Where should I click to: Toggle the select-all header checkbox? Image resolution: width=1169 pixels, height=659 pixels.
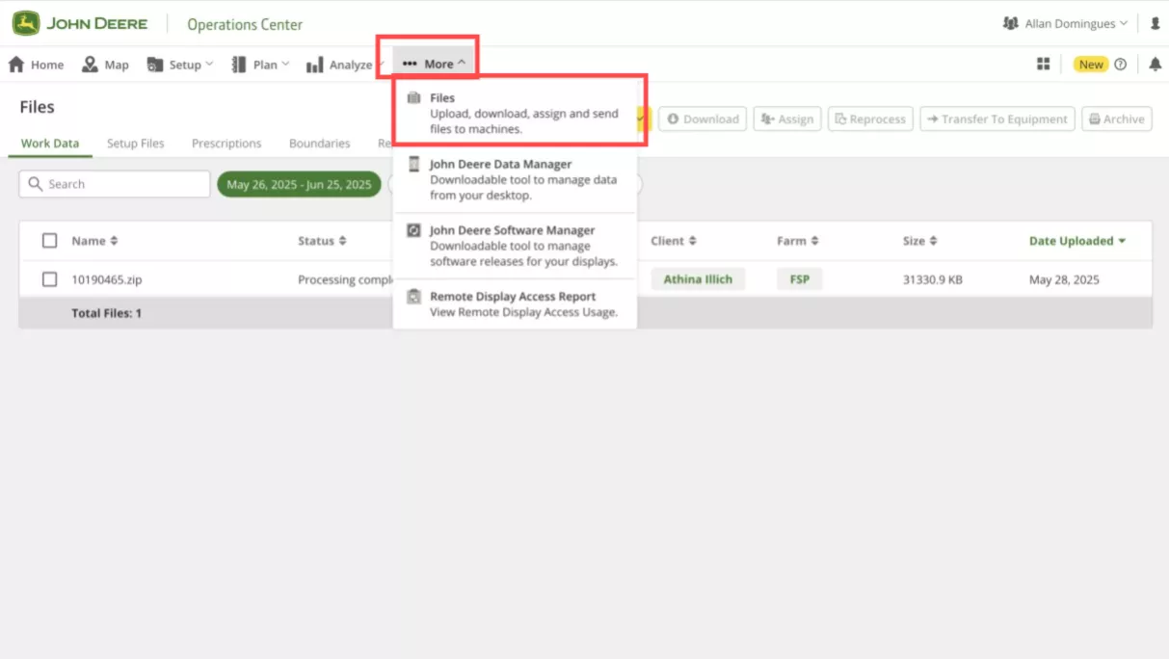point(50,241)
